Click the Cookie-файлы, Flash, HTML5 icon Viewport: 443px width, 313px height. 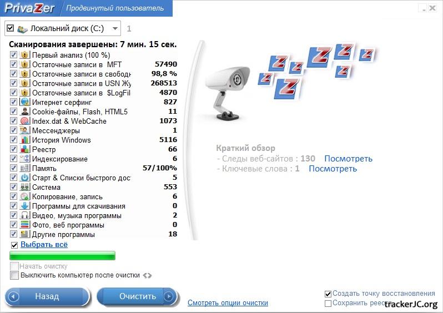24,112
